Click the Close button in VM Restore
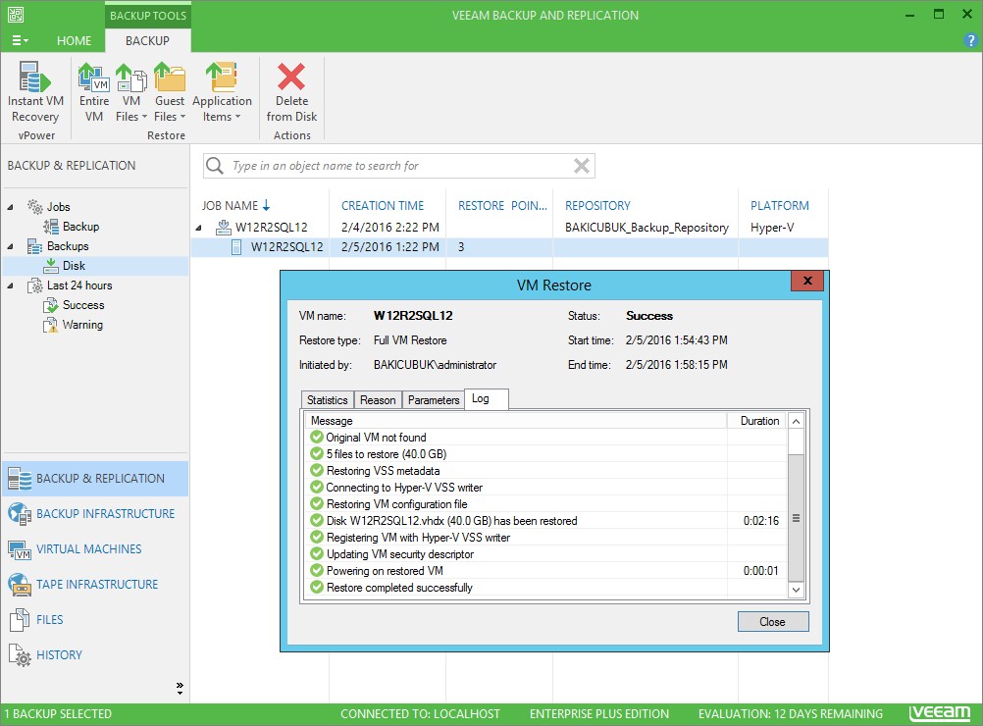 [x=772, y=621]
